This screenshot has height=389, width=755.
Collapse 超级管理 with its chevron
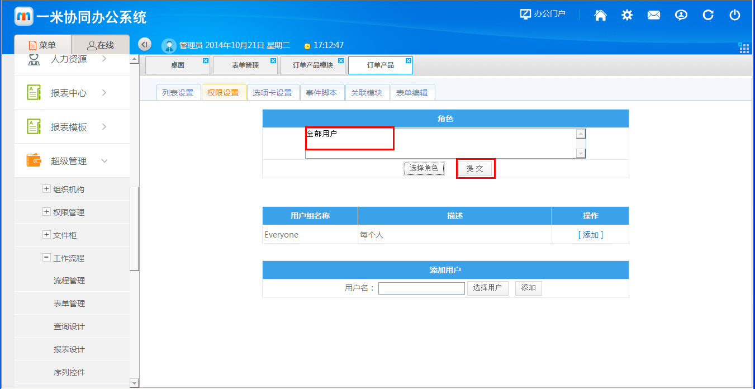click(x=104, y=161)
